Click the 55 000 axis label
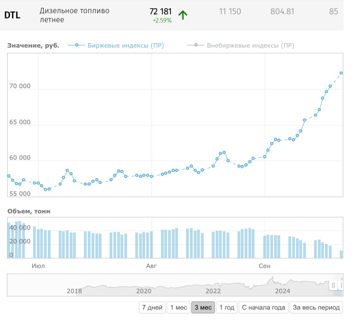 [x=20, y=194]
